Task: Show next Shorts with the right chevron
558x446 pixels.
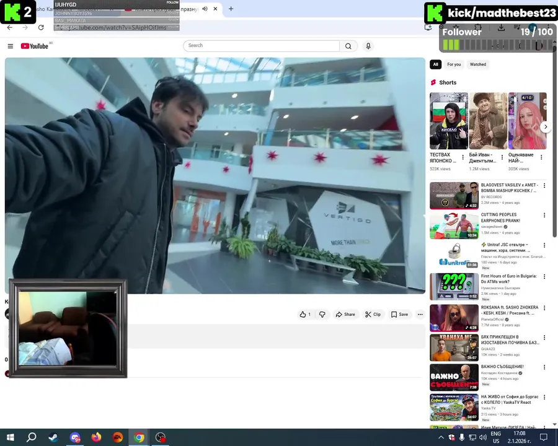Action: point(546,127)
